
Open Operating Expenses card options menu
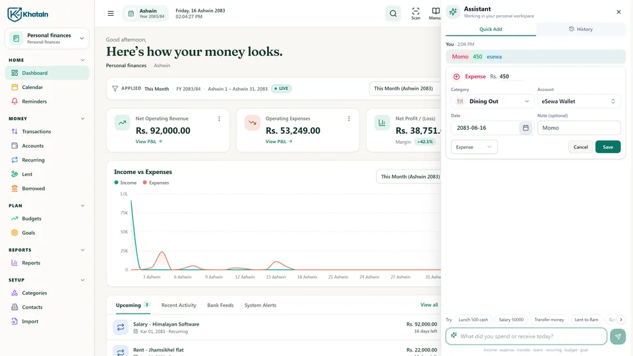pyautogui.click(x=349, y=119)
